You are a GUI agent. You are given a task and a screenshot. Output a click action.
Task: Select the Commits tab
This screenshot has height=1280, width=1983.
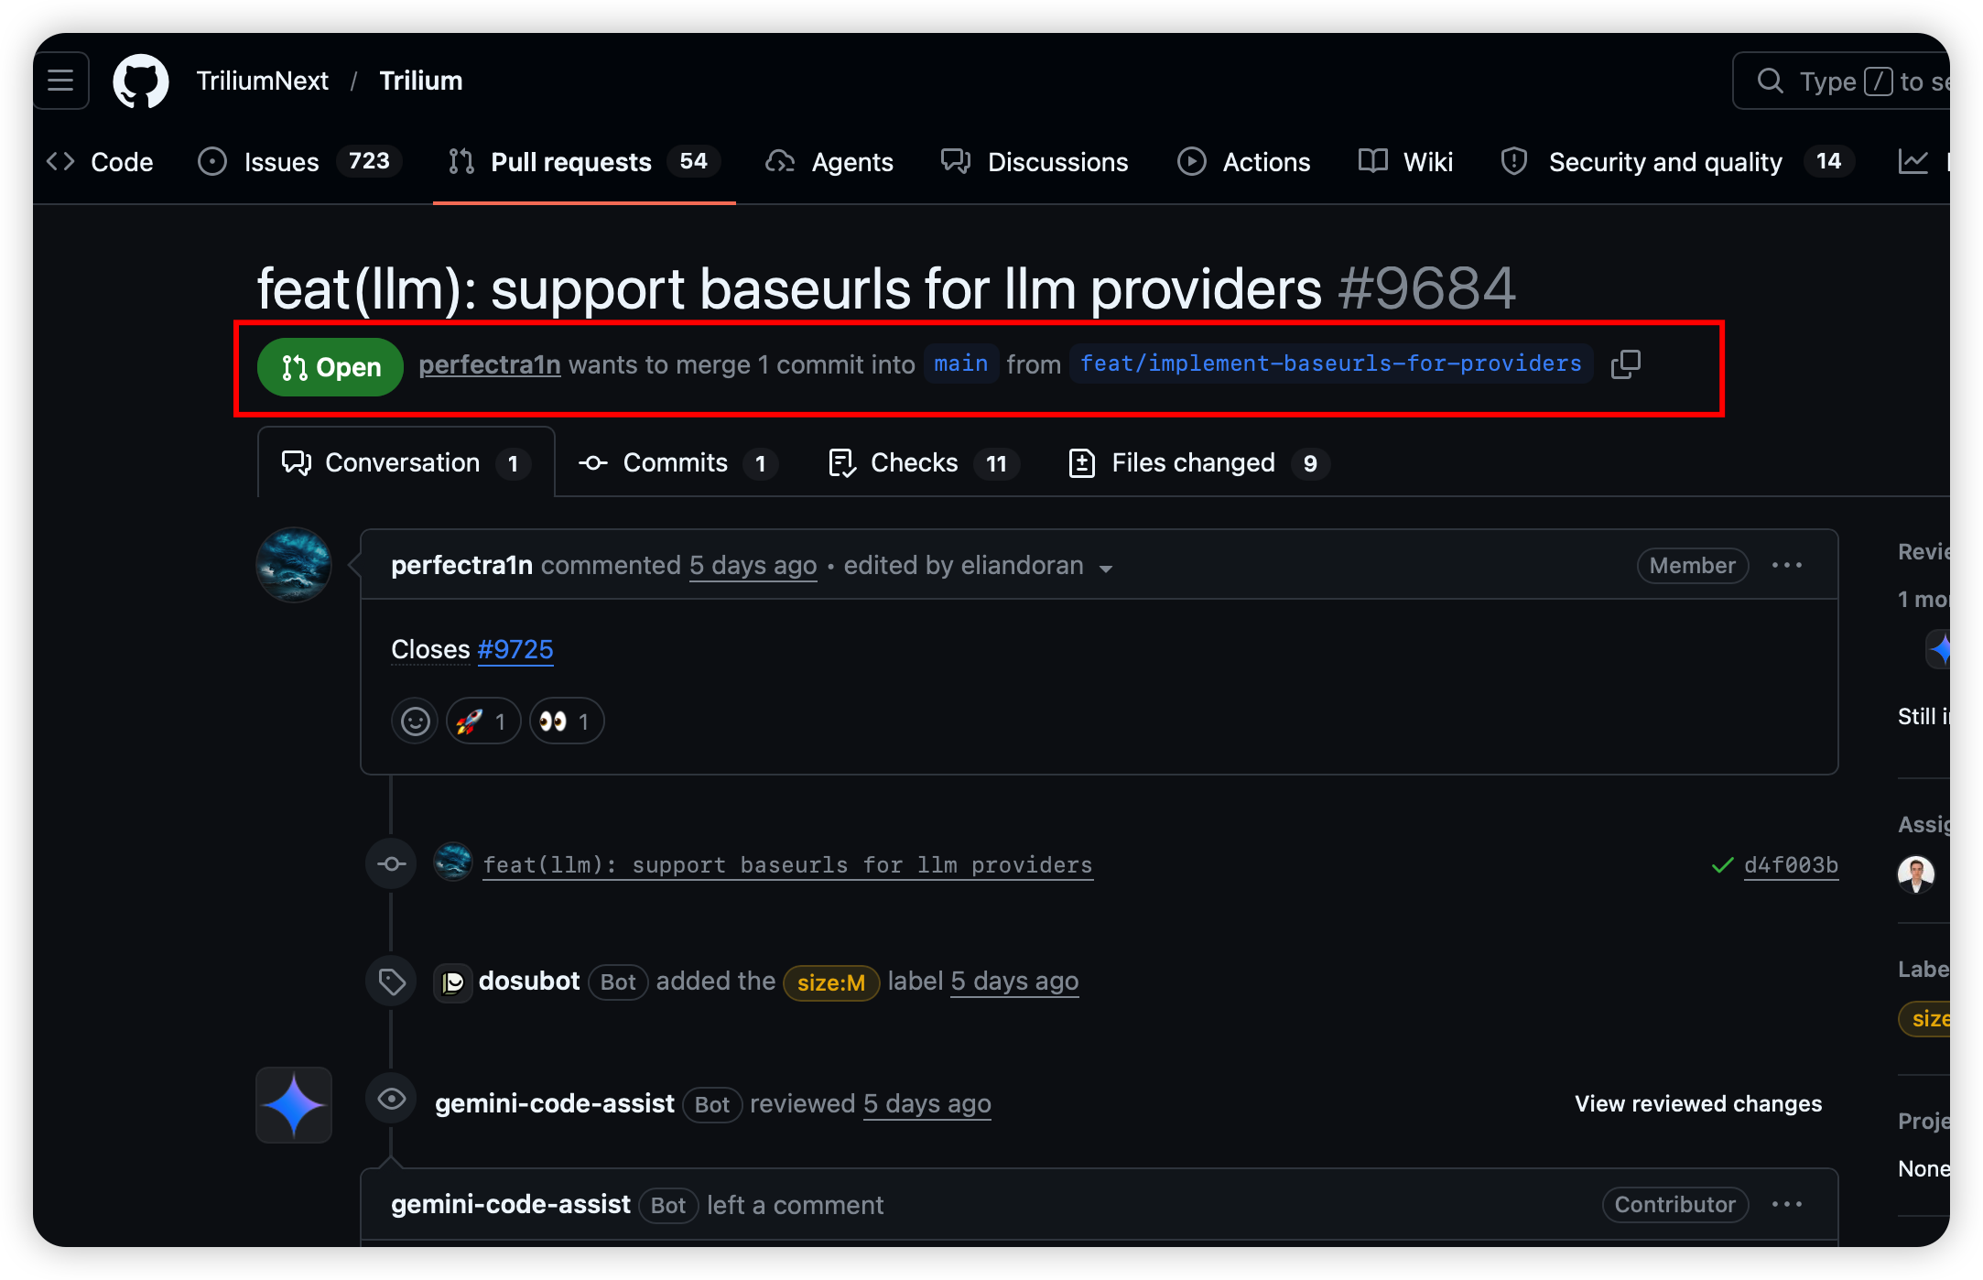[x=677, y=463]
